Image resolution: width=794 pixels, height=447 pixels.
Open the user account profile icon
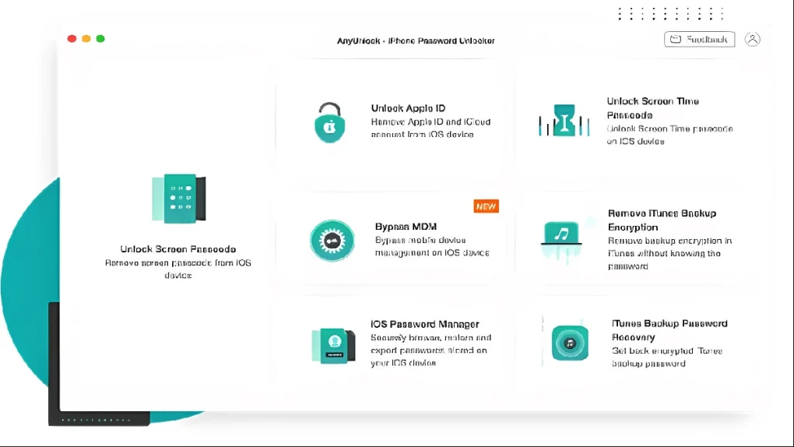point(753,39)
